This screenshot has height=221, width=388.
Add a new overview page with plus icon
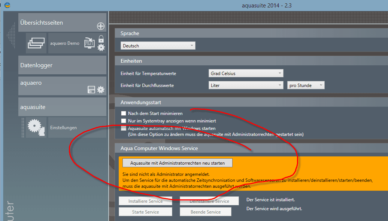[x=100, y=26]
